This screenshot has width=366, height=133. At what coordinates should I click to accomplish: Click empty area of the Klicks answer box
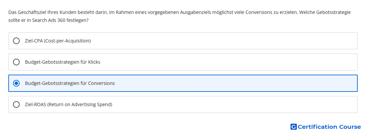click(229, 62)
